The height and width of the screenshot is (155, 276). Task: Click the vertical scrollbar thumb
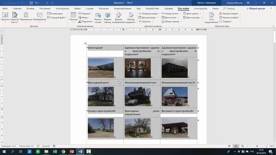click(274, 37)
